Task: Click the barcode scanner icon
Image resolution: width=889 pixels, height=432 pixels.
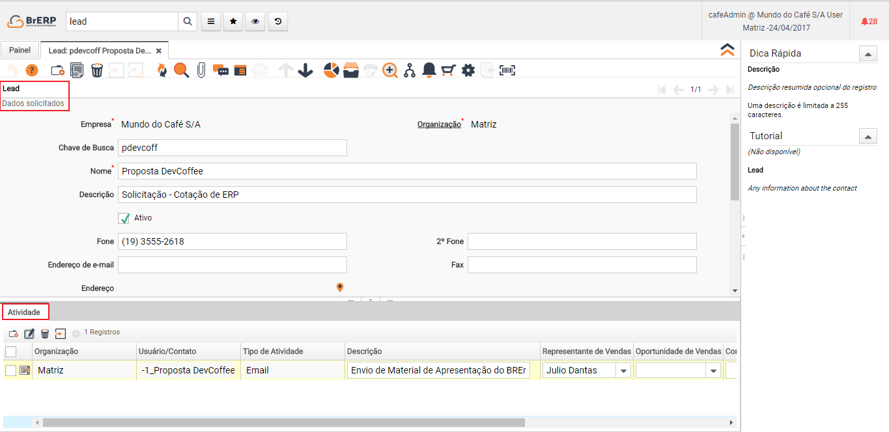Action: 507,70
